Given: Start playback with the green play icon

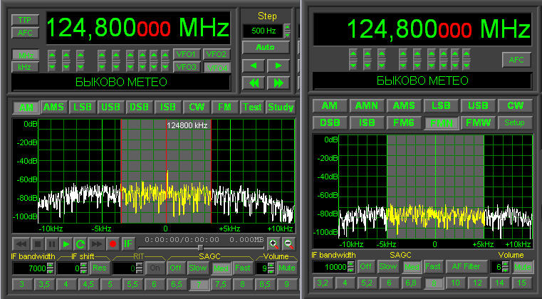Looking at the screenshot, I should click(x=66, y=244).
